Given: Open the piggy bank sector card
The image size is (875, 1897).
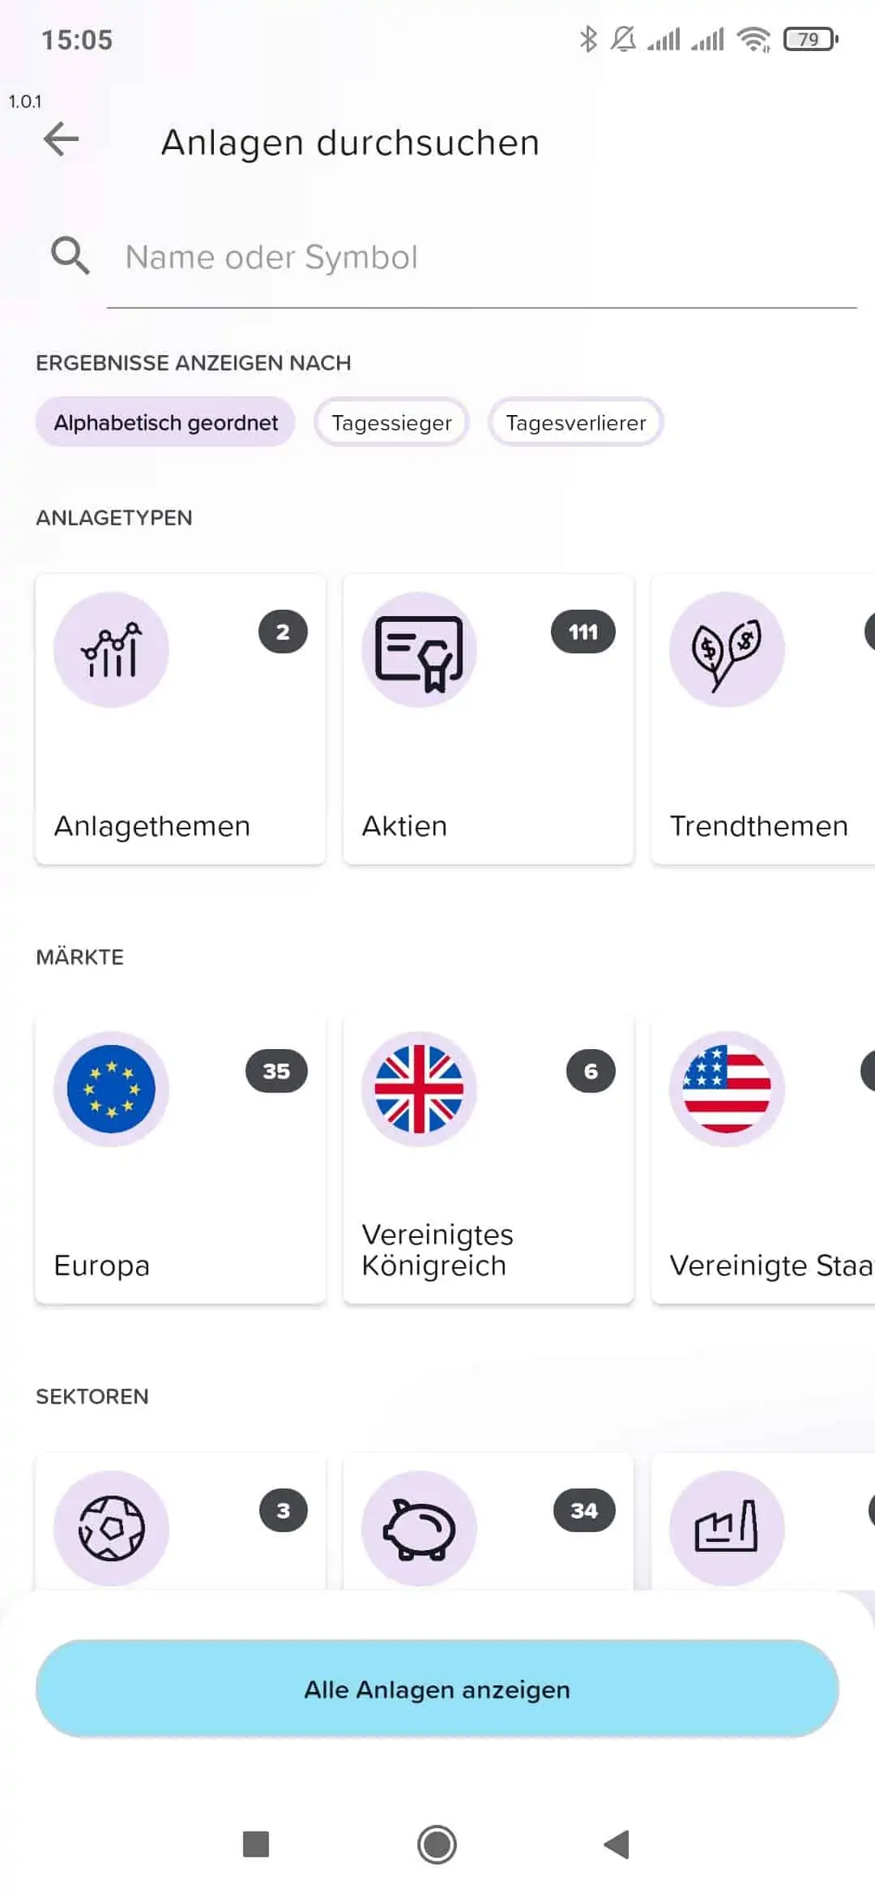Looking at the screenshot, I should point(489,1522).
